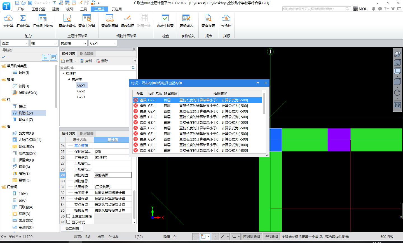Click the quick-access open file icon
Screen dimensions: 403x243
point(24,3)
